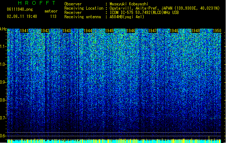Click the Receiving Location label
Screen dimensions: 226x143
pos(84,8)
